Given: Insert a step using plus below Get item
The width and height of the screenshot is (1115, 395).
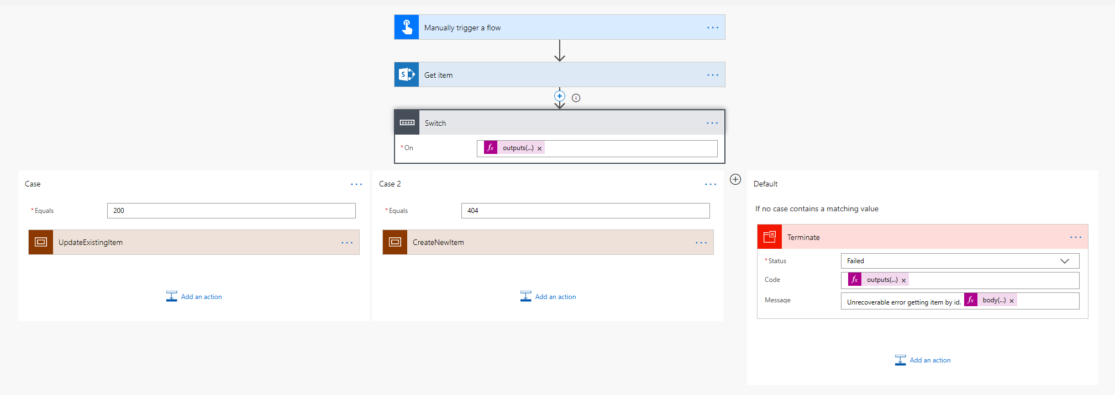Looking at the screenshot, I should [560, 96].
